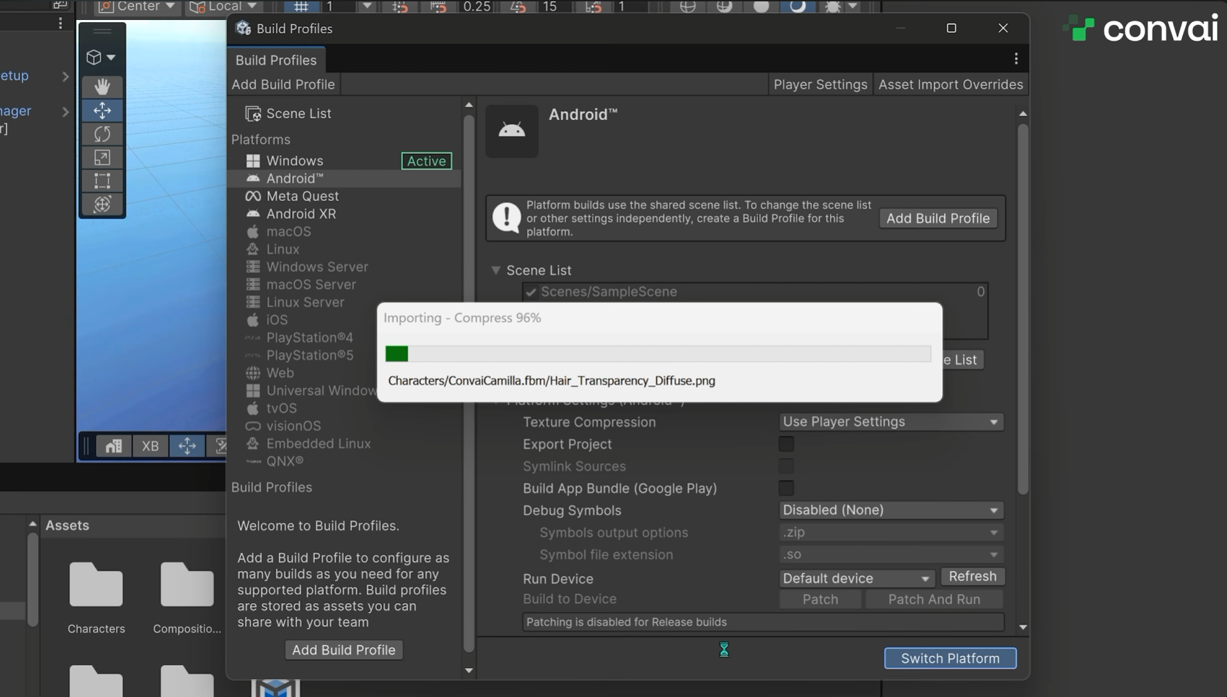Screen dimensions: 1227x697
Task: Click Add Build Profile under the welcome text
Action: [343, 650]
